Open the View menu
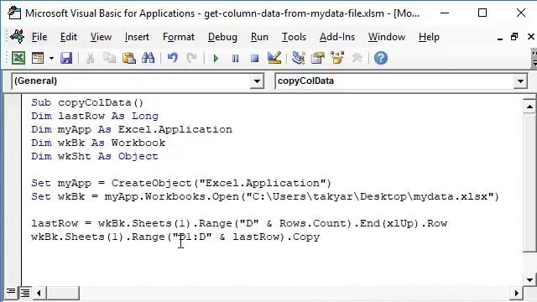The image size is (537, 302). (101, 37)
